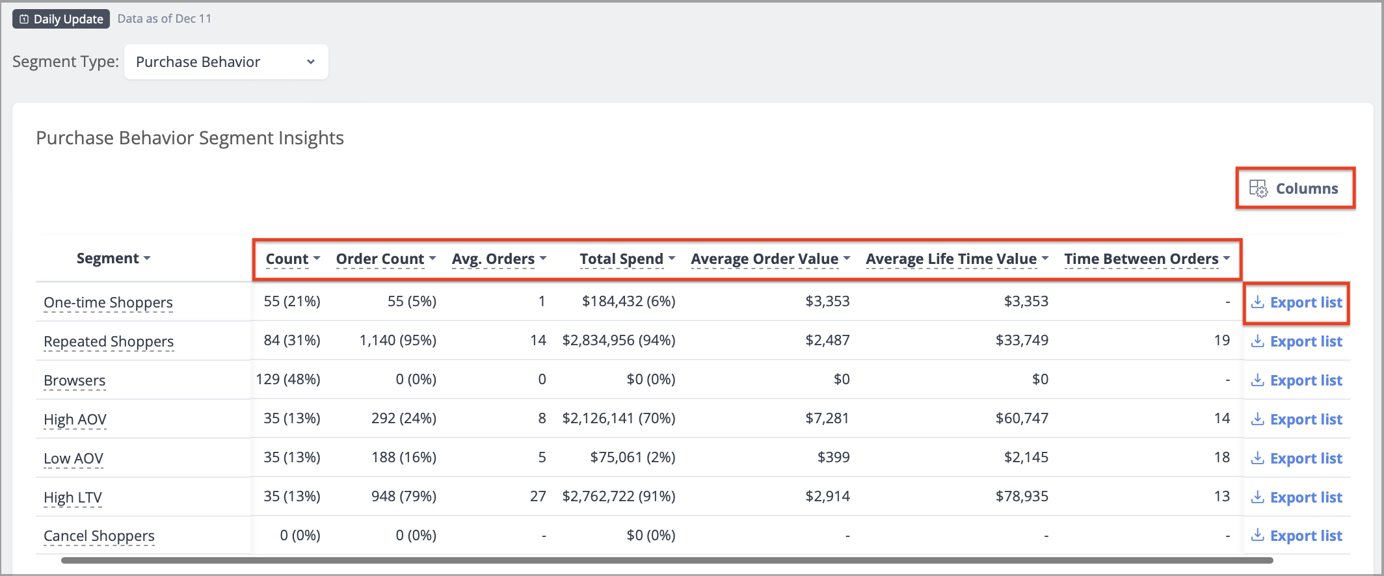Click the $75,061 (2%) total spend cell
This screenshot has height=576, width=1384.
click(633, 457)
